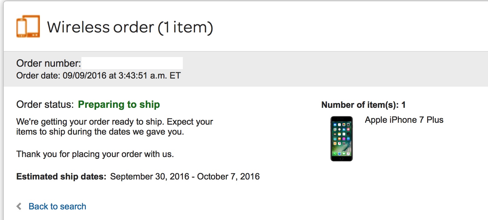The image size is (488, 220).
Task: Click the September 30, 2016 start date
Action: (150, 177)
